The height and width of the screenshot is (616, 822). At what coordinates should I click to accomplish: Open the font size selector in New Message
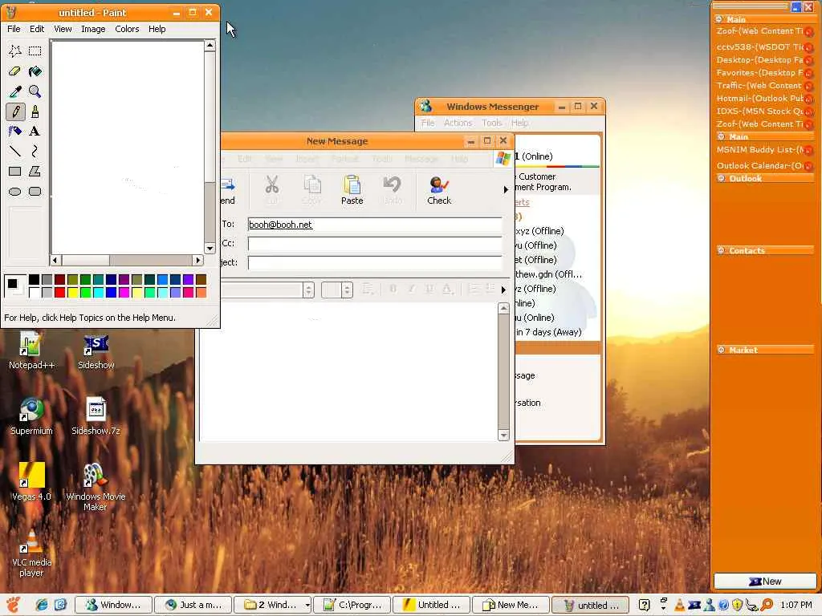(347, 290)
